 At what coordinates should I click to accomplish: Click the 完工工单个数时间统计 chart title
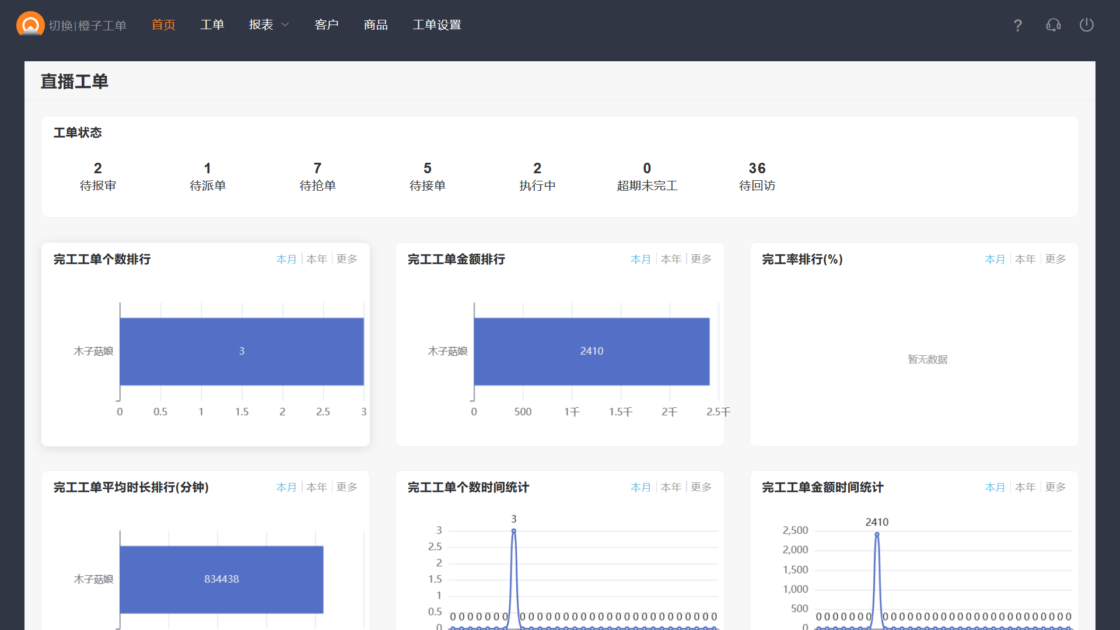(468, 488)
